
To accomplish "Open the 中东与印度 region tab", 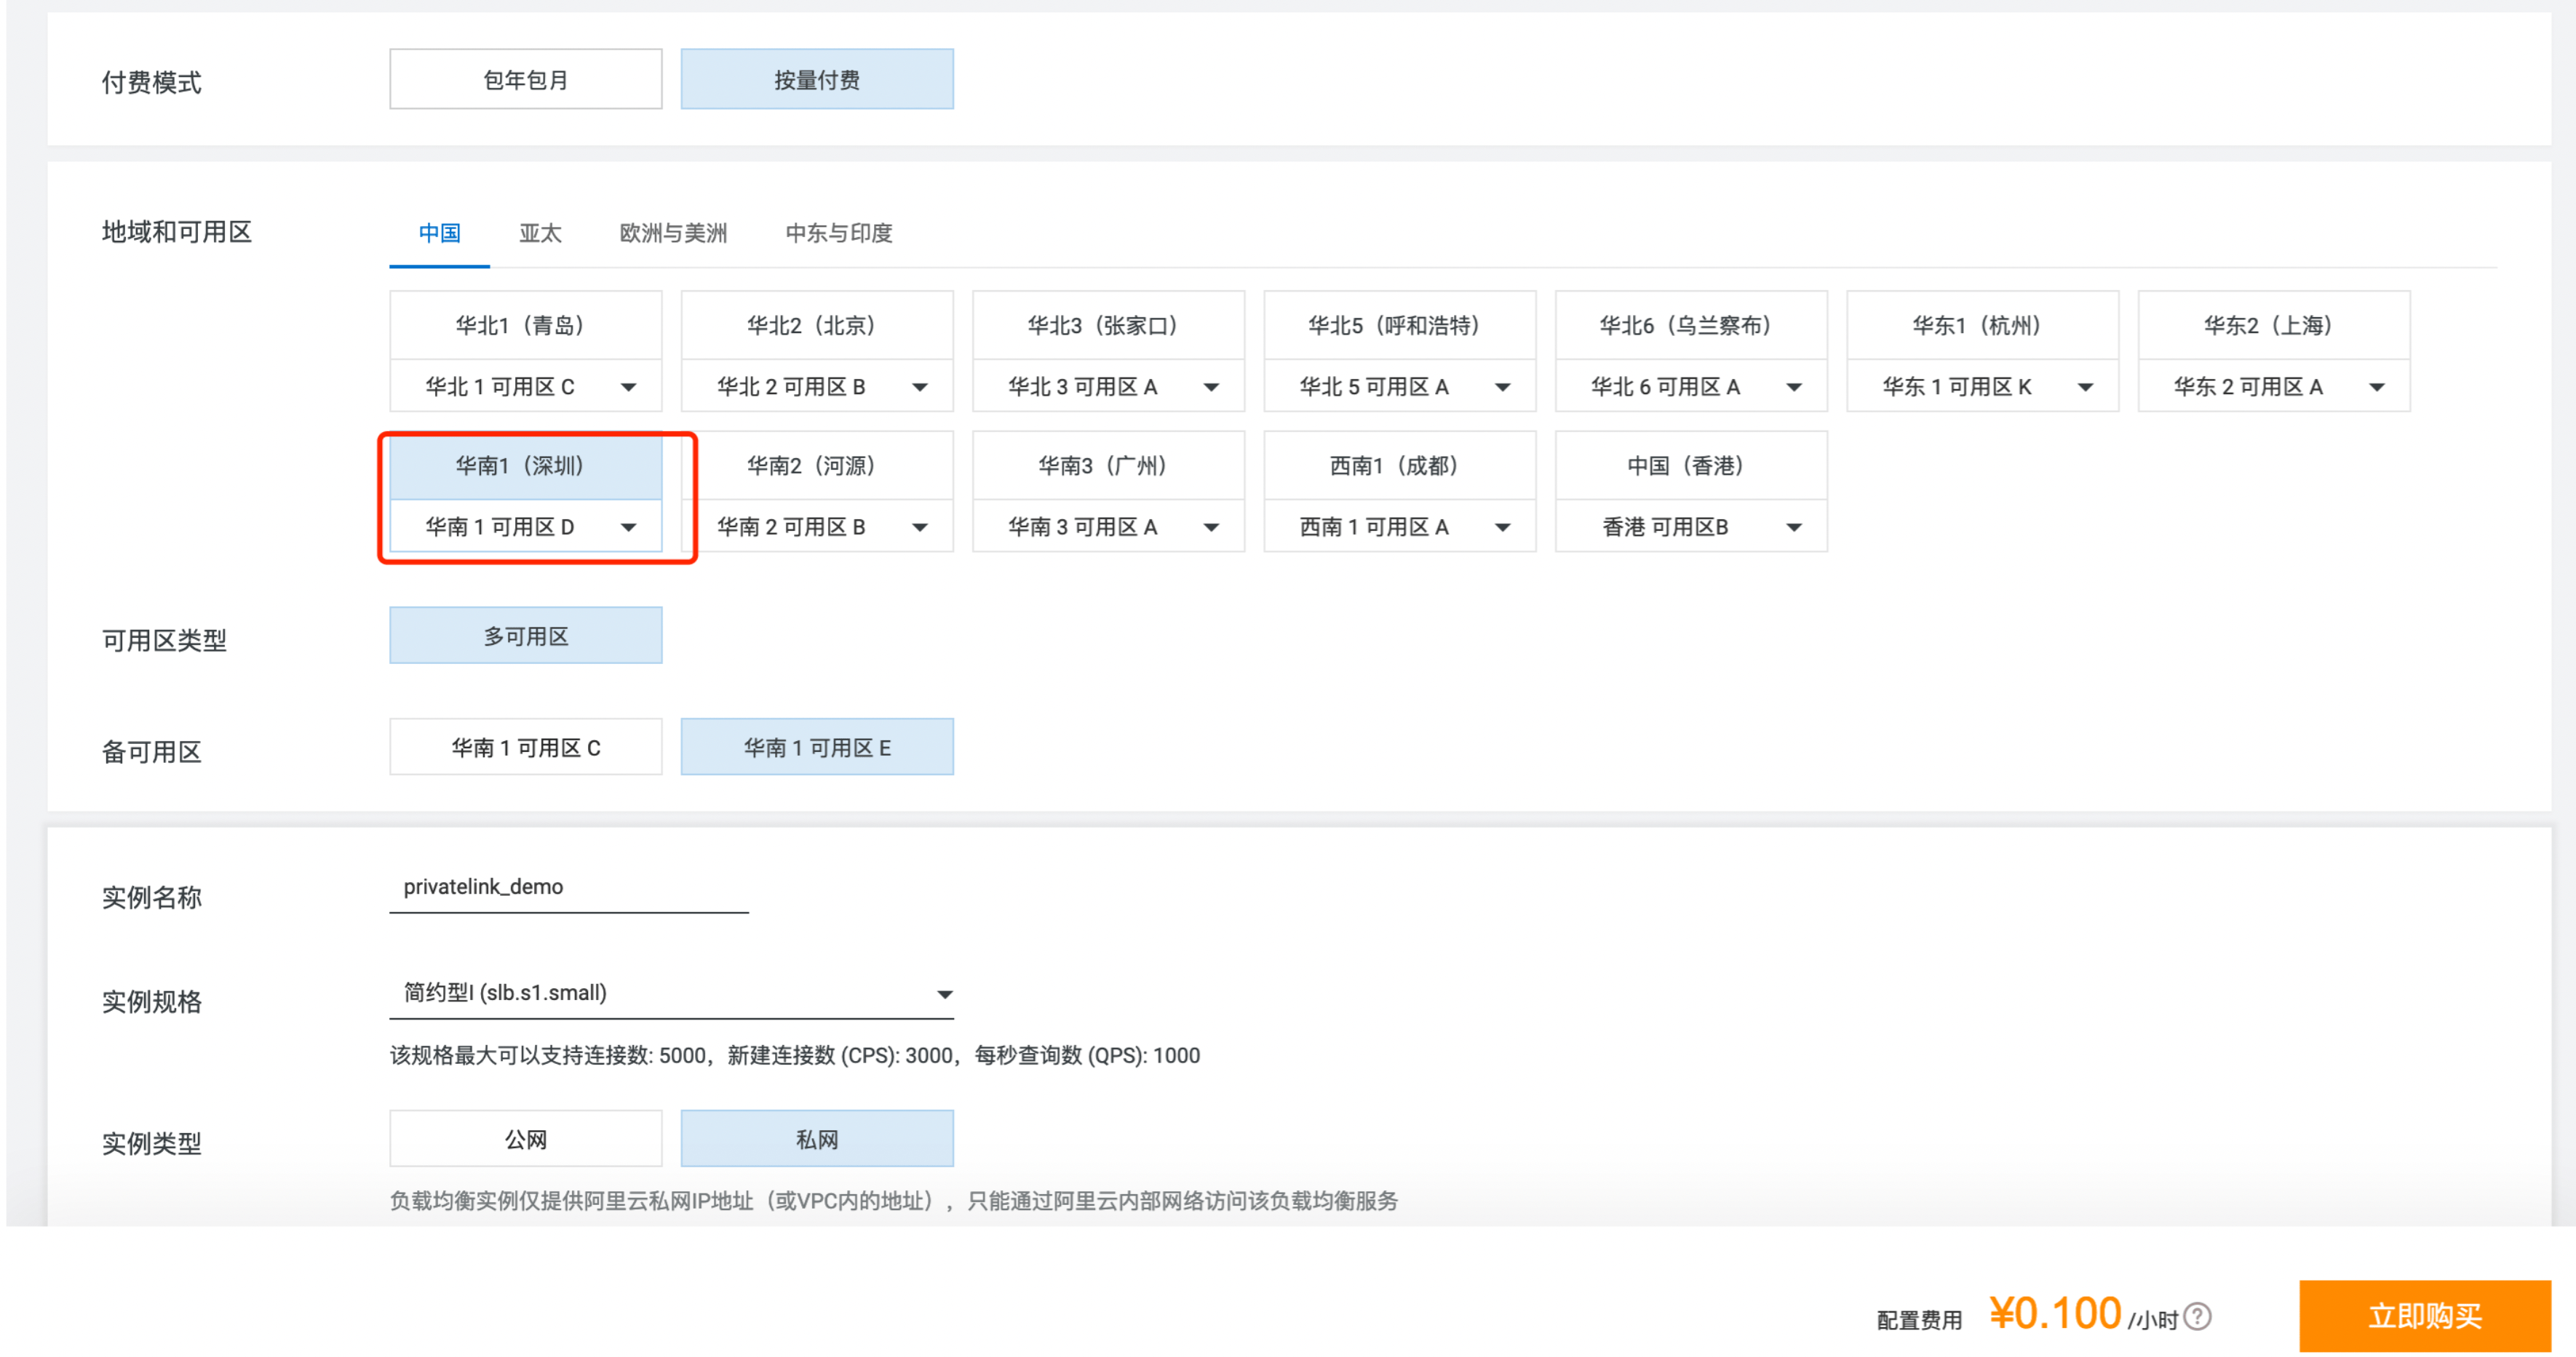I will pyautogui.click(x=840, y=233).
